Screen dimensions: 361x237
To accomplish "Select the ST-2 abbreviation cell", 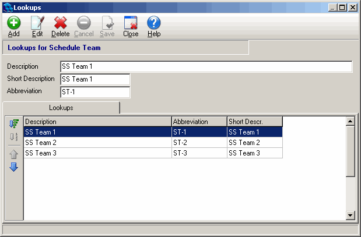I will point(199,143).
